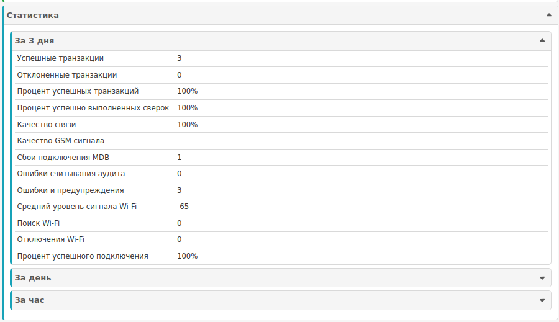Click the Ошибки считывания аудита label
The image size is (559, 322).
point(71,174)
